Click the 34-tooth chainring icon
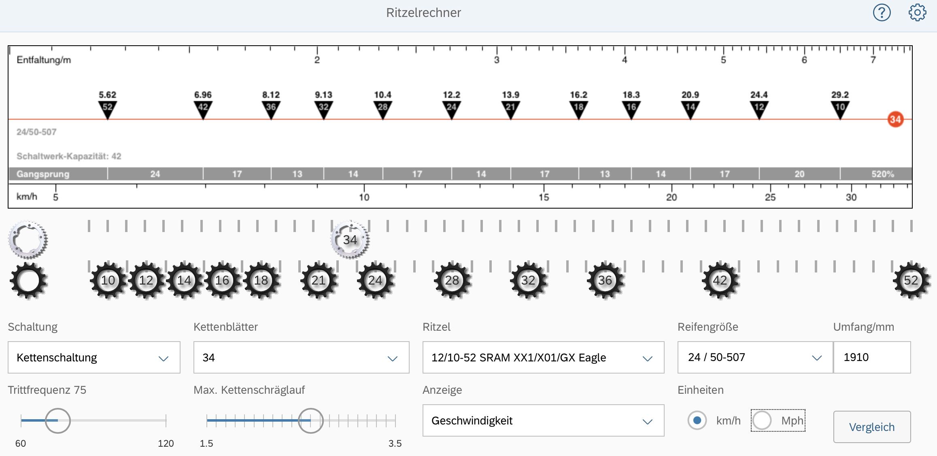The height and width of the screenshot is (456, 937). pos(350,240)
